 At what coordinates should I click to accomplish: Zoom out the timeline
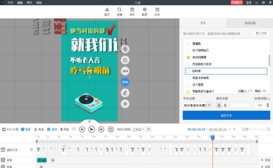point(243,129)
